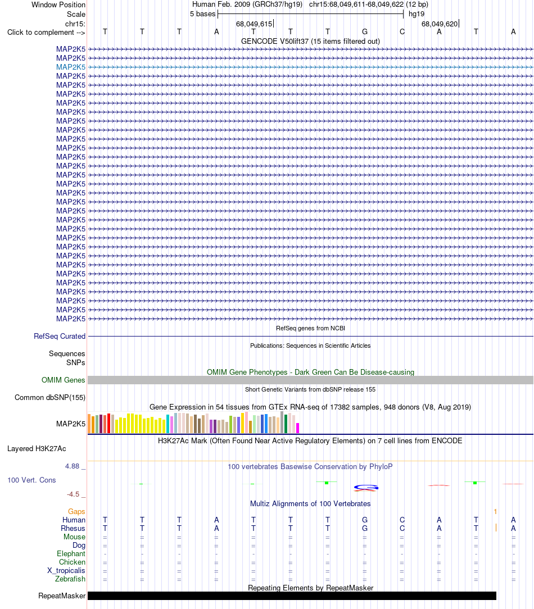Click the Layered H3K27Ac label
This screenshot has height=609, width=534.
(37, 449)
